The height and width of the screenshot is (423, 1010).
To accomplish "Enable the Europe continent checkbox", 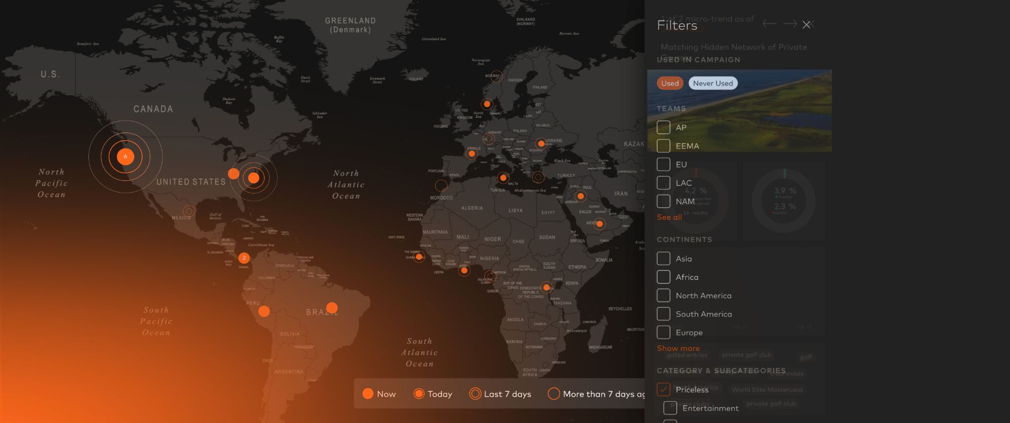I will click(664, 333).
